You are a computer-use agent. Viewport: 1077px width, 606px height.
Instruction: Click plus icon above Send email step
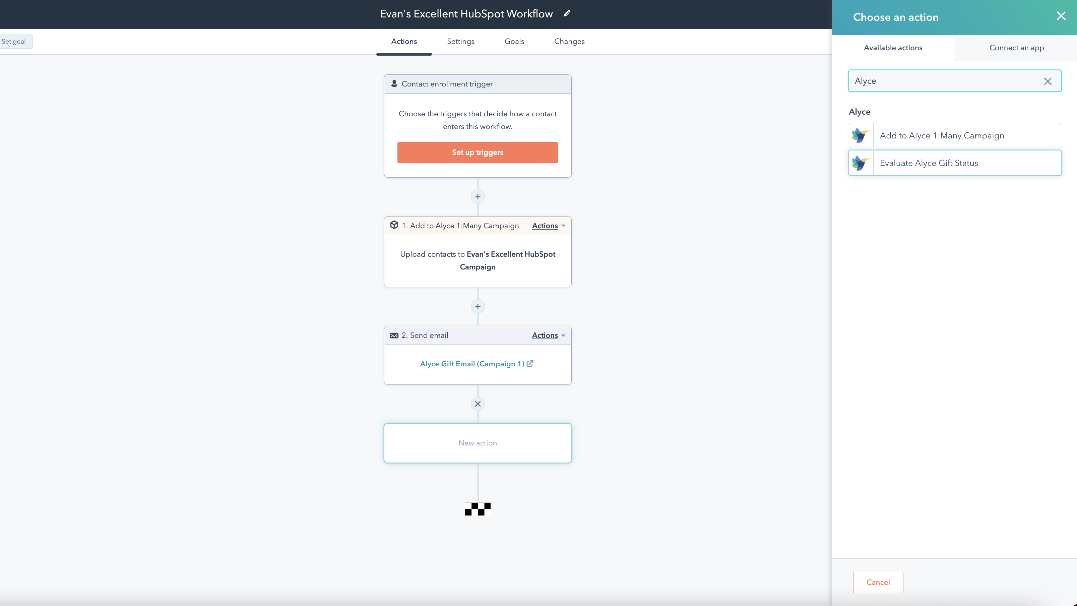478,307
